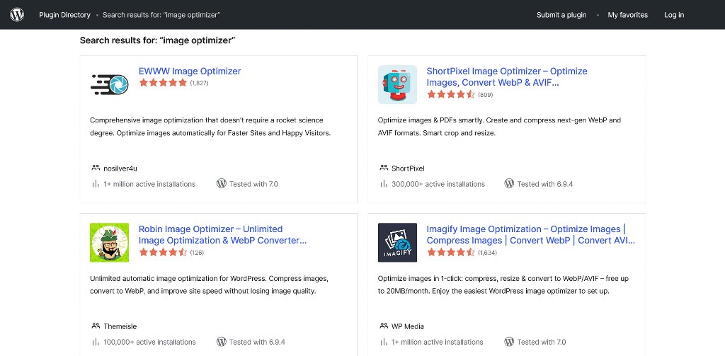The image size is (725, 356).
Task: Open the Imagify plugin icon
Action: click(397, 242)
